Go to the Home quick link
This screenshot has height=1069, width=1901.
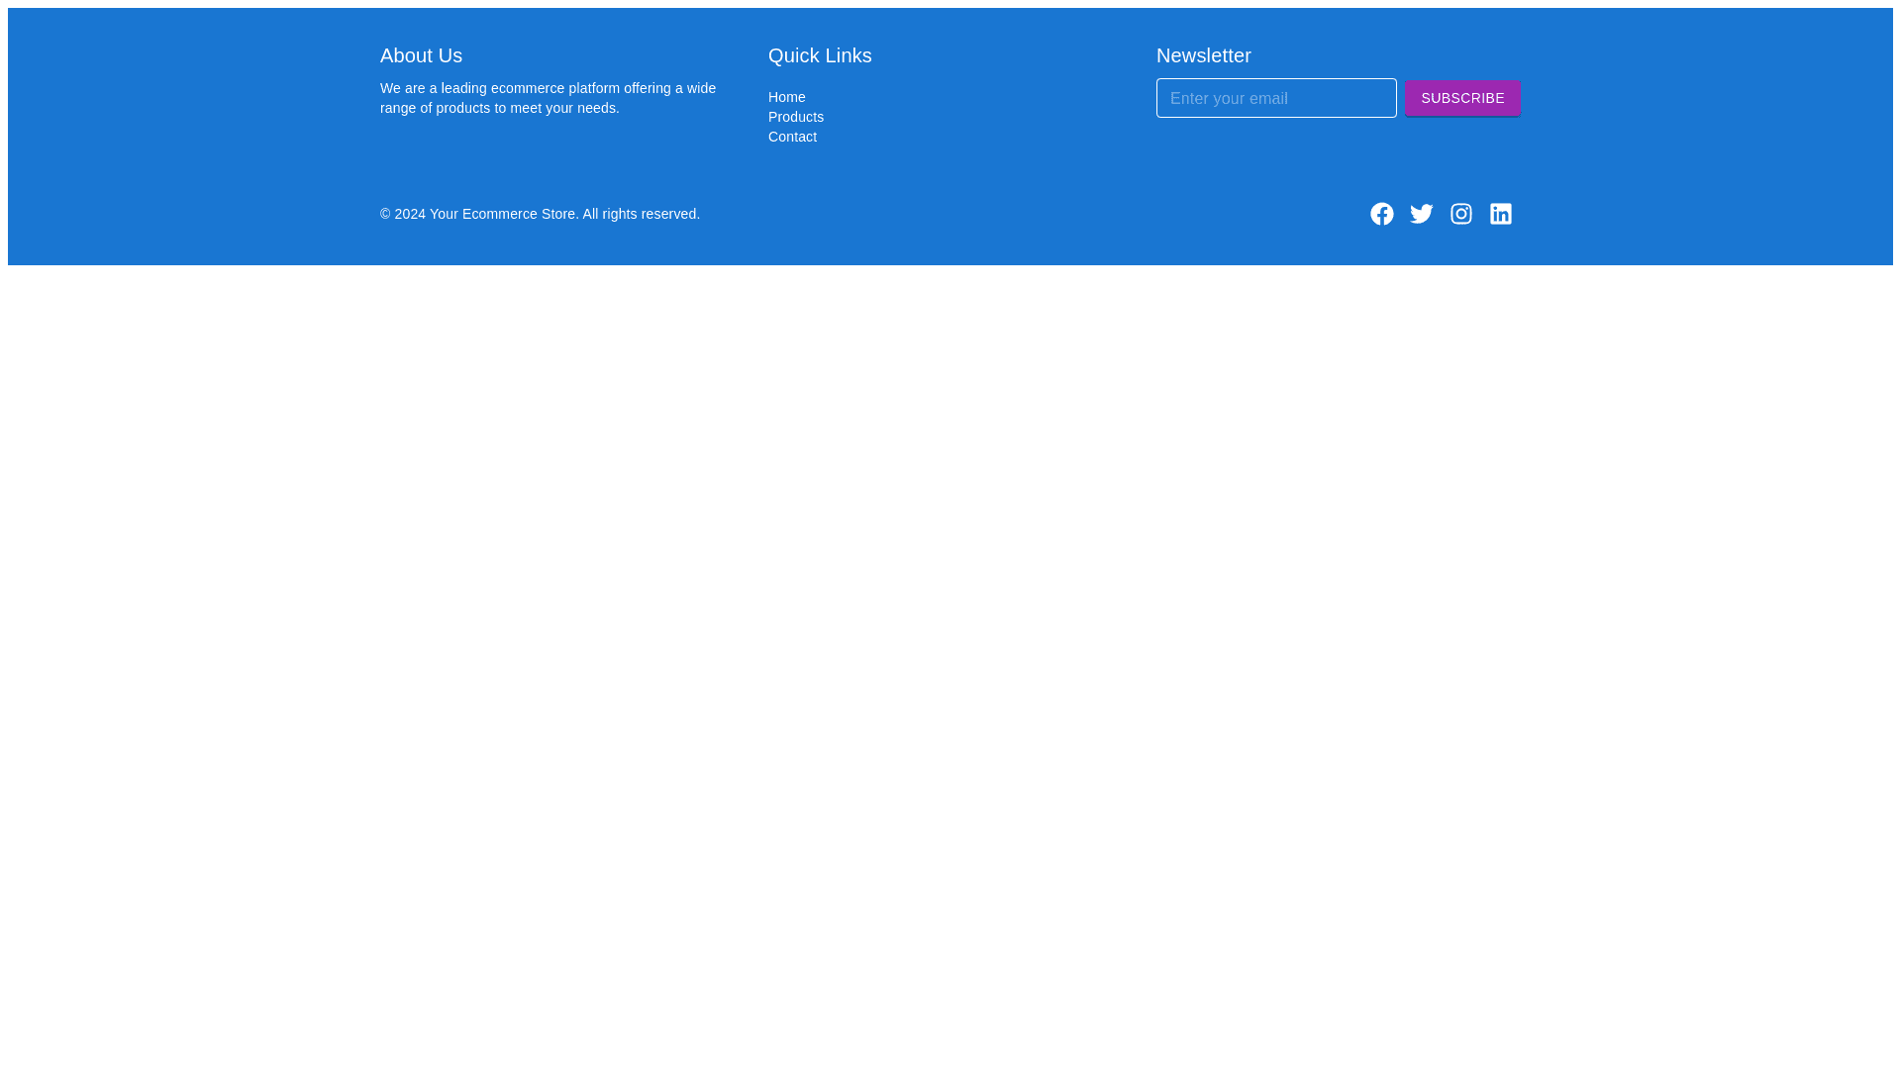786,97
